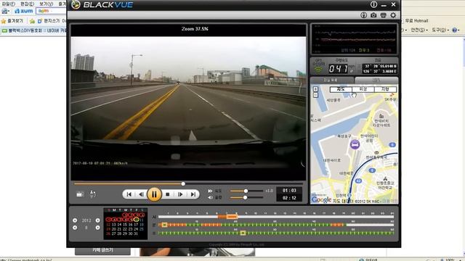
Task: Open 무료 Hotmail link in browser
Action: coord(416,21)
